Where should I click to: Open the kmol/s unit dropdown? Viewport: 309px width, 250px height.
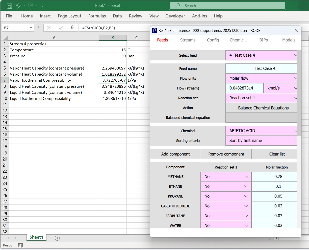(x=280, y=88)
